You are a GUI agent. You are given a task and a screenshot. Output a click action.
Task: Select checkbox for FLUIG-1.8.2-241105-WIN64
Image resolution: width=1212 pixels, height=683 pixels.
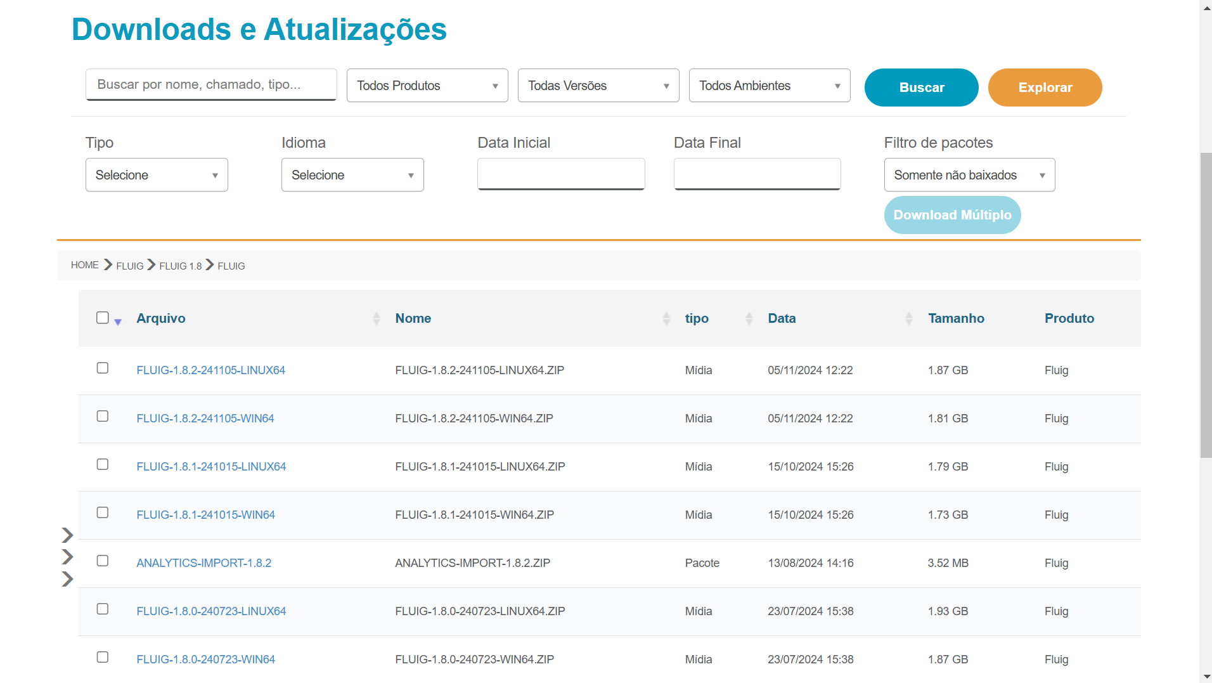coord(103,416)
